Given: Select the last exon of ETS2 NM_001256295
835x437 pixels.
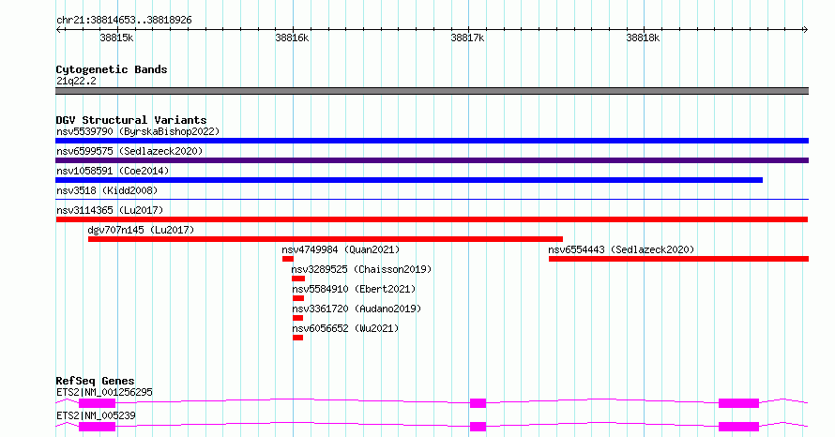Looking at the screenshot, I should [738, 403].
